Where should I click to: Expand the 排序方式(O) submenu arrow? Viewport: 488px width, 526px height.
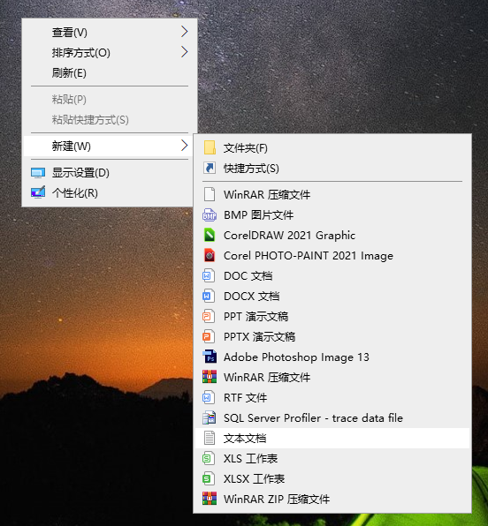[184, 52]
